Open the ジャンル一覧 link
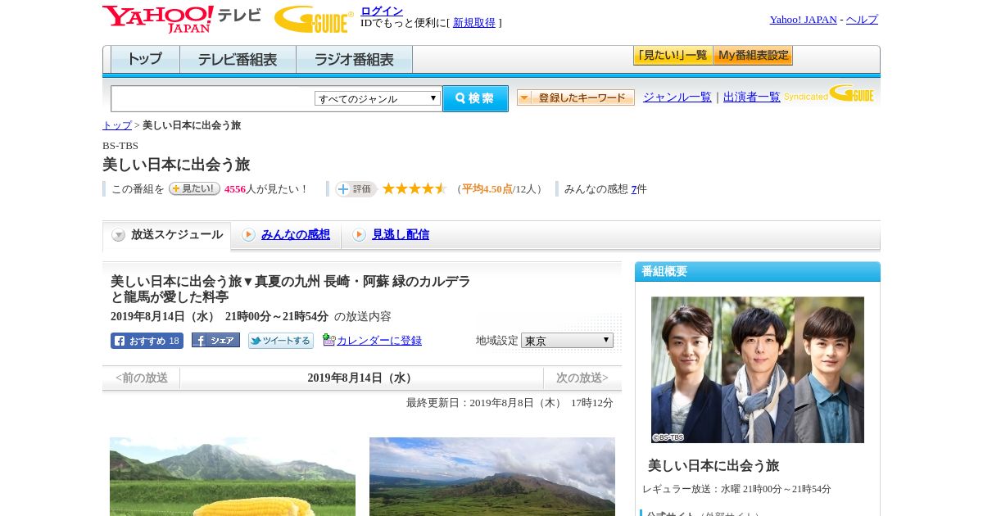 click(677, 97)
